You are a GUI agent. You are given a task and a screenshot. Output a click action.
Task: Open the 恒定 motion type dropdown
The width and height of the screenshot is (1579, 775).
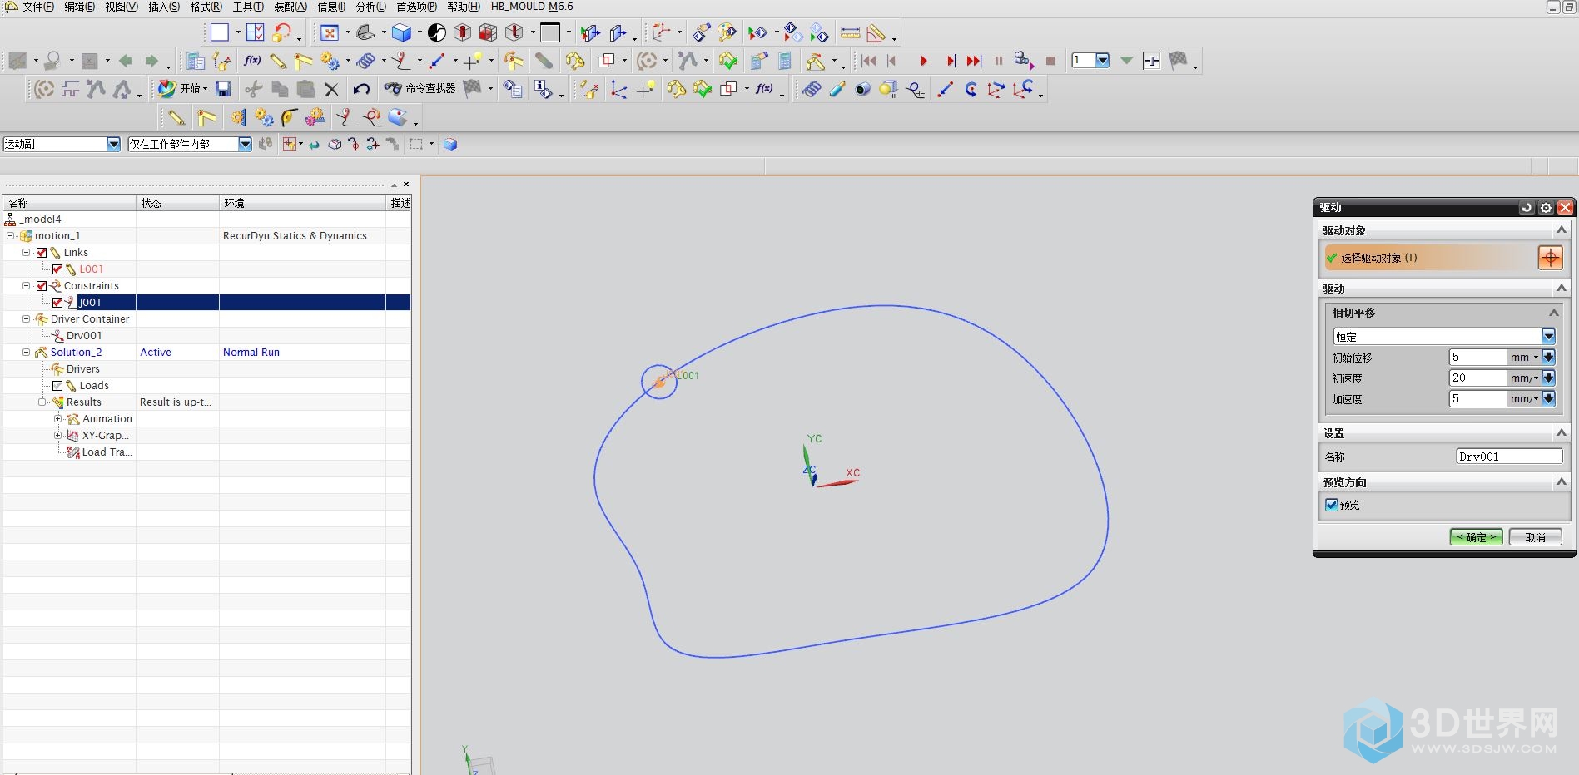pos(1548,337)
